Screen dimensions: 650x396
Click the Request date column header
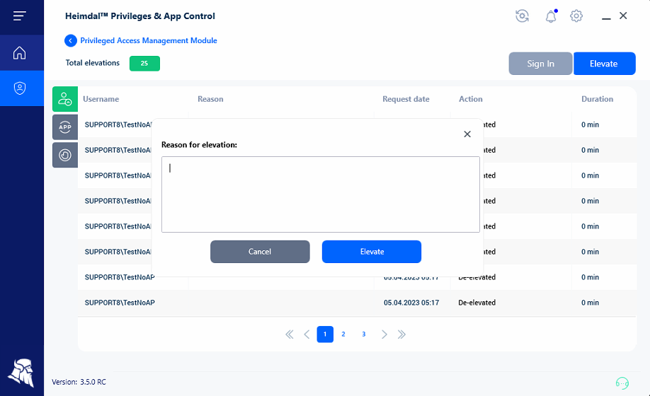pos(406,99)
